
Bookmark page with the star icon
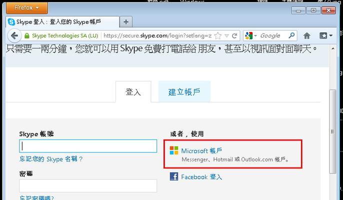click(x=217, y=35)
